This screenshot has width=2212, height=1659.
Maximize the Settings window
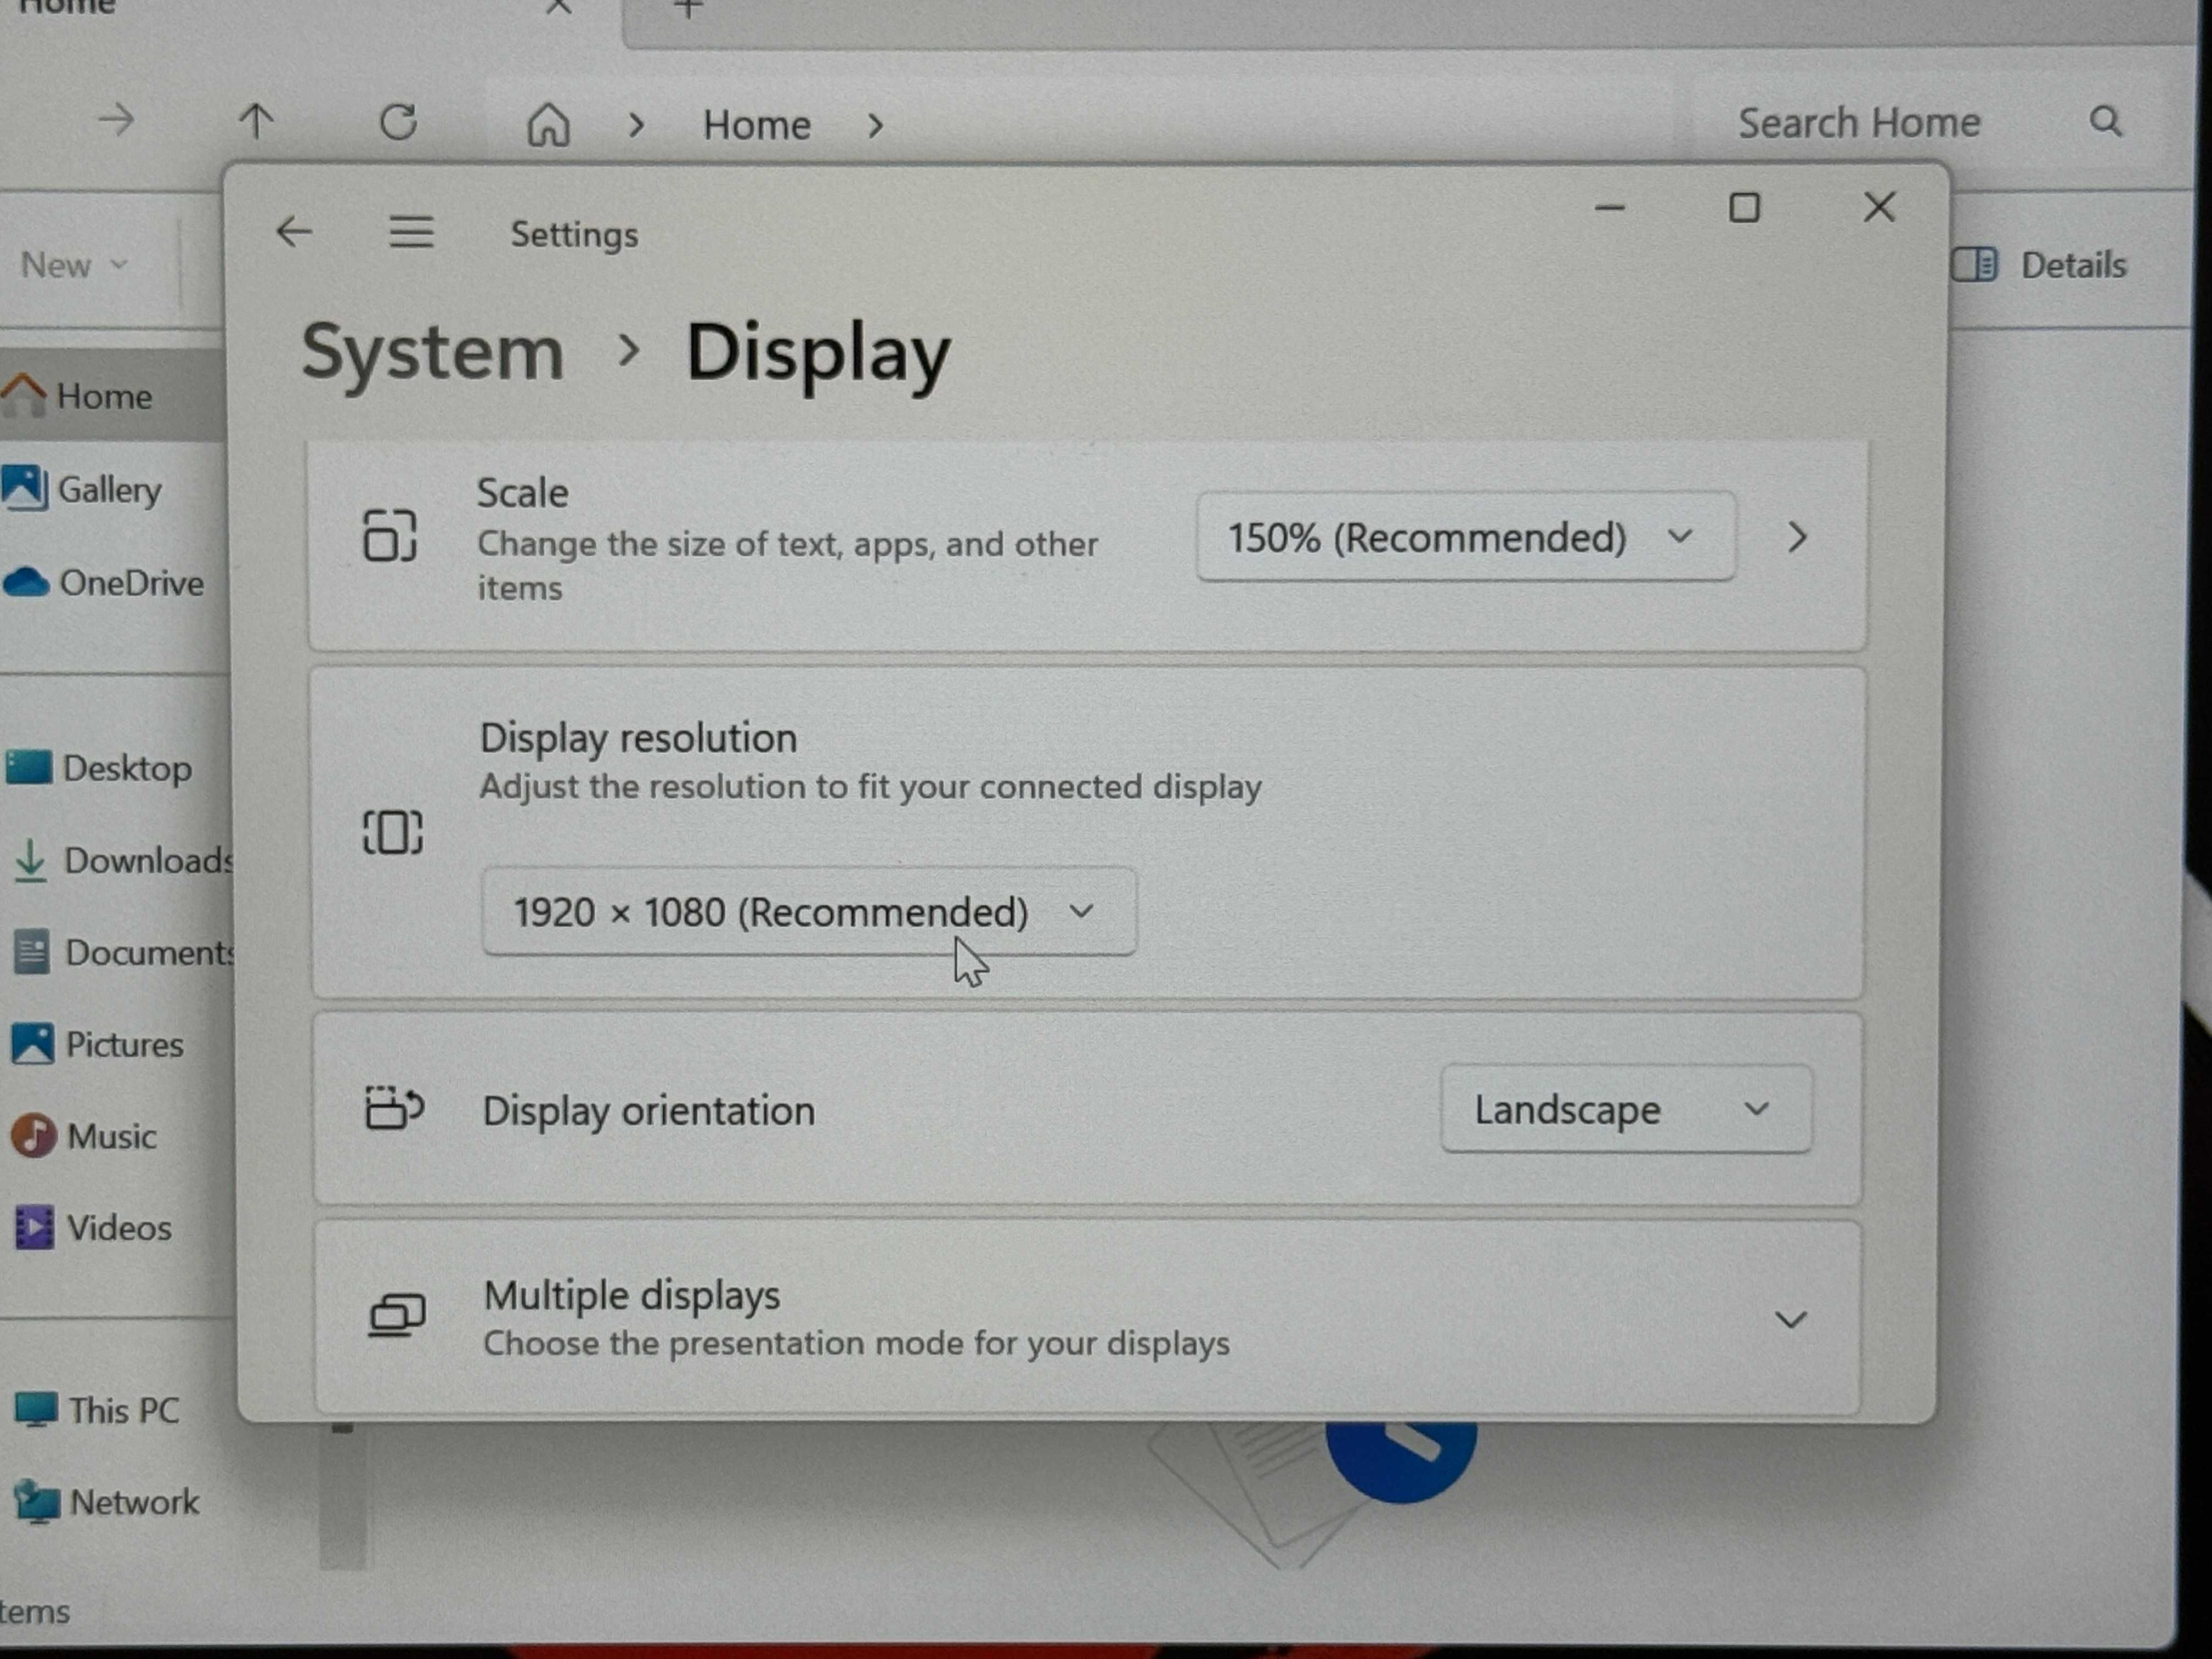click(x=1744, y=208)
